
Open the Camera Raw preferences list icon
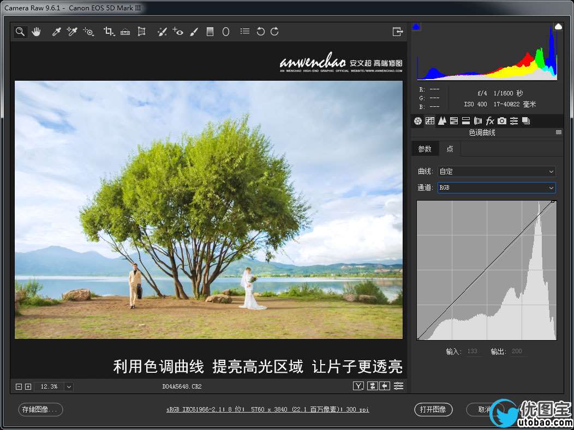(x=245, y=32)
